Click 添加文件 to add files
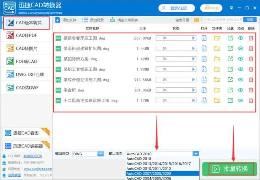Screen dimensions: 260x180 coord(66,20)
